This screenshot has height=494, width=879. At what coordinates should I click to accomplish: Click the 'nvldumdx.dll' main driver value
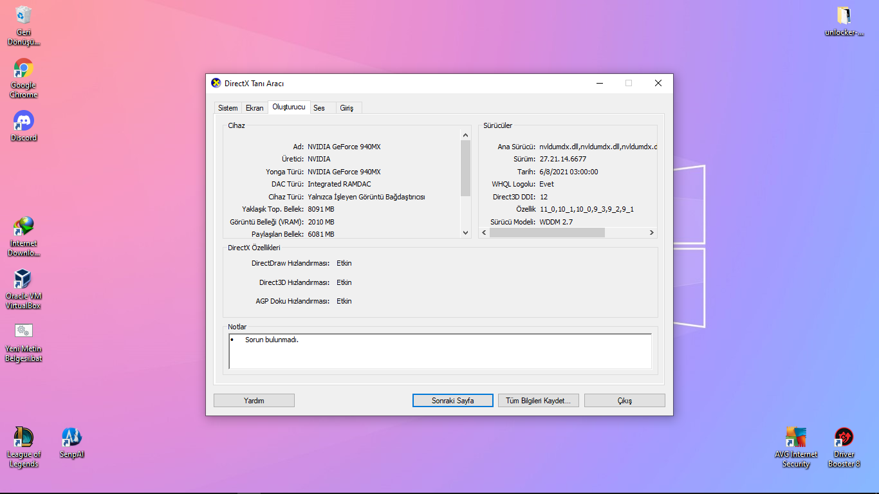pos(598,147)
